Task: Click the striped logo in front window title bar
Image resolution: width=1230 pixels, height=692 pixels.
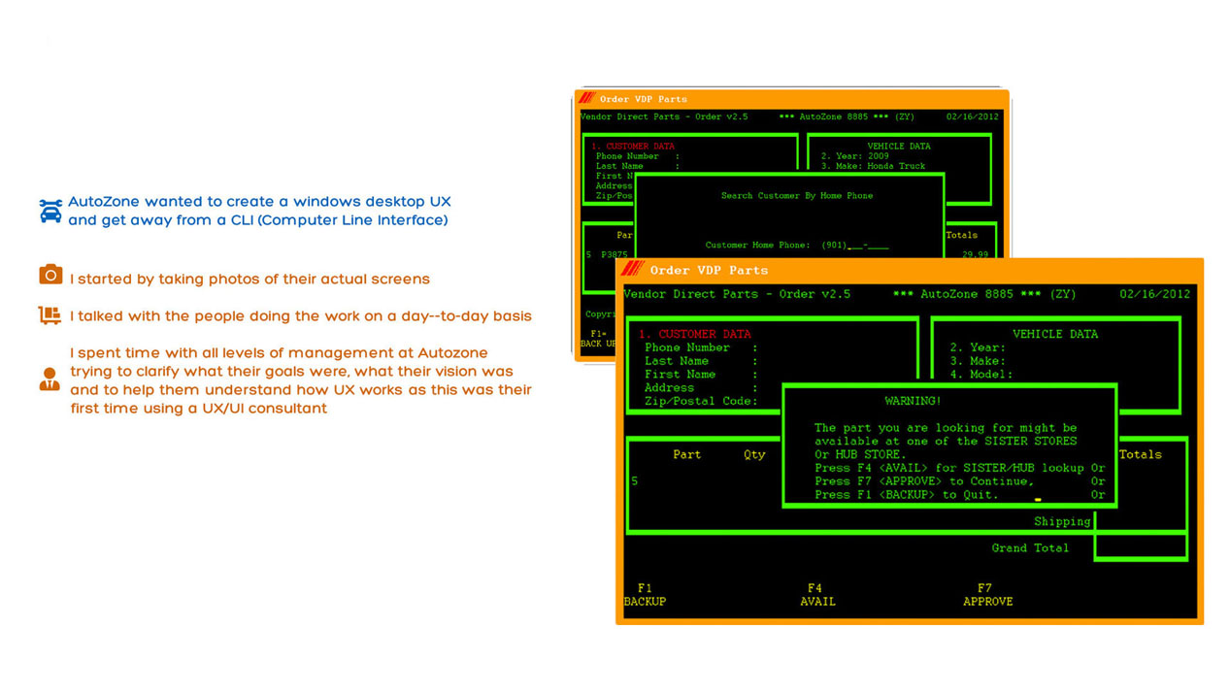Action: pyautogui.click(x=633, y=269)
